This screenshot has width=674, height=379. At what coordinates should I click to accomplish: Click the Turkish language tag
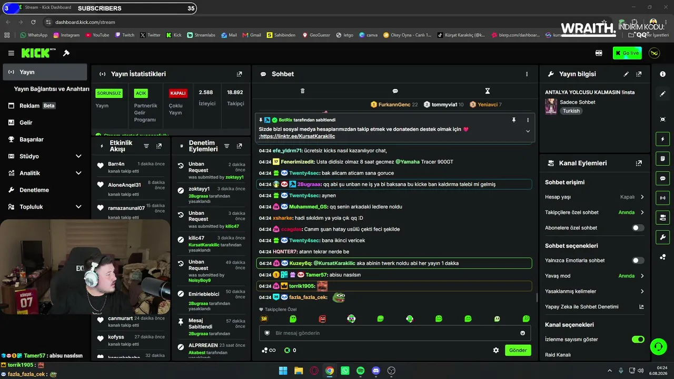[x=571, y=111]
